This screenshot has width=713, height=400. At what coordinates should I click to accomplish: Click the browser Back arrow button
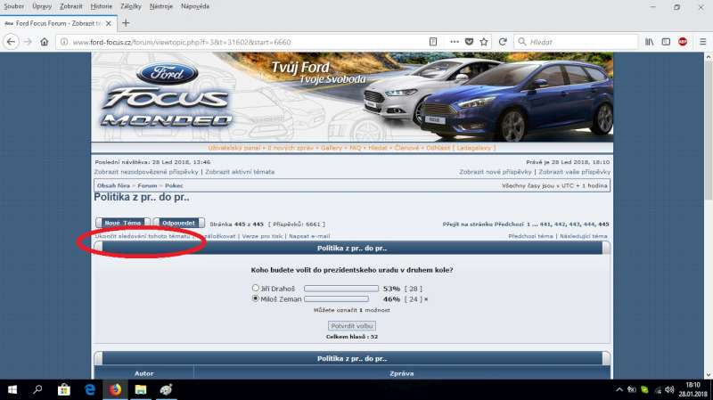point(12,42)
